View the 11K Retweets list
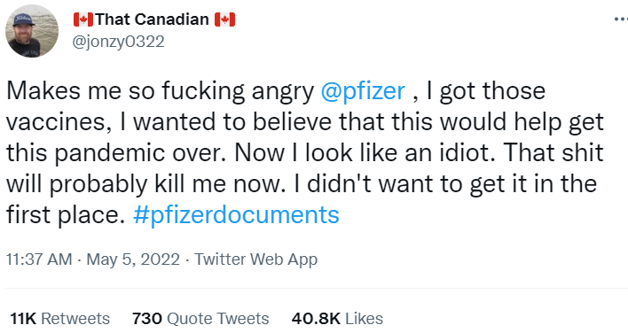This screenshot has width=628, height=333. (x=59, y=319)
